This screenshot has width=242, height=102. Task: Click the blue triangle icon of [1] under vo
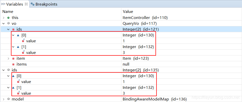(18, 47)
